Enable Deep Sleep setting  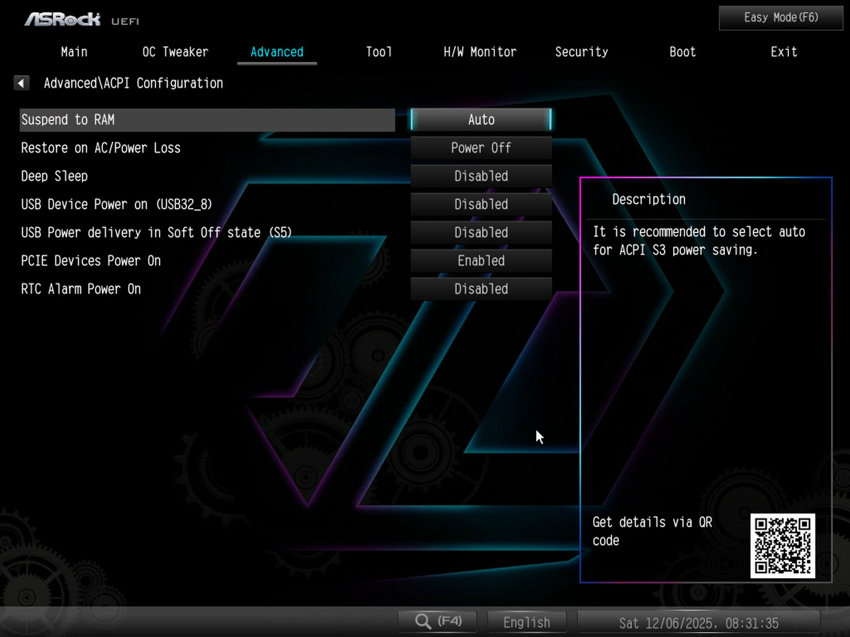481,176
